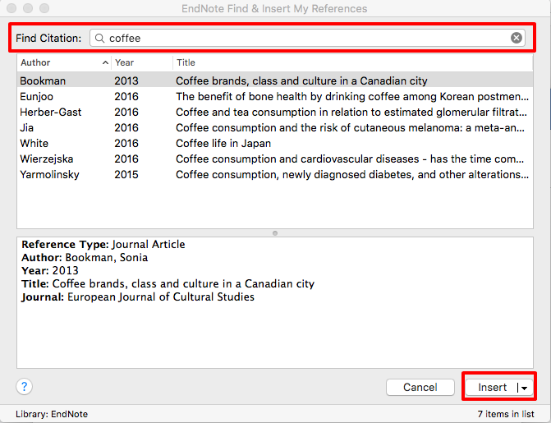The height and width of the screenshot is (423, 551).
Task: Click title about coffee and tea consumption
Action: point(351,113)
